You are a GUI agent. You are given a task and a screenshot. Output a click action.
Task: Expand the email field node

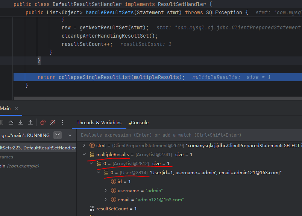pos(106,199)
